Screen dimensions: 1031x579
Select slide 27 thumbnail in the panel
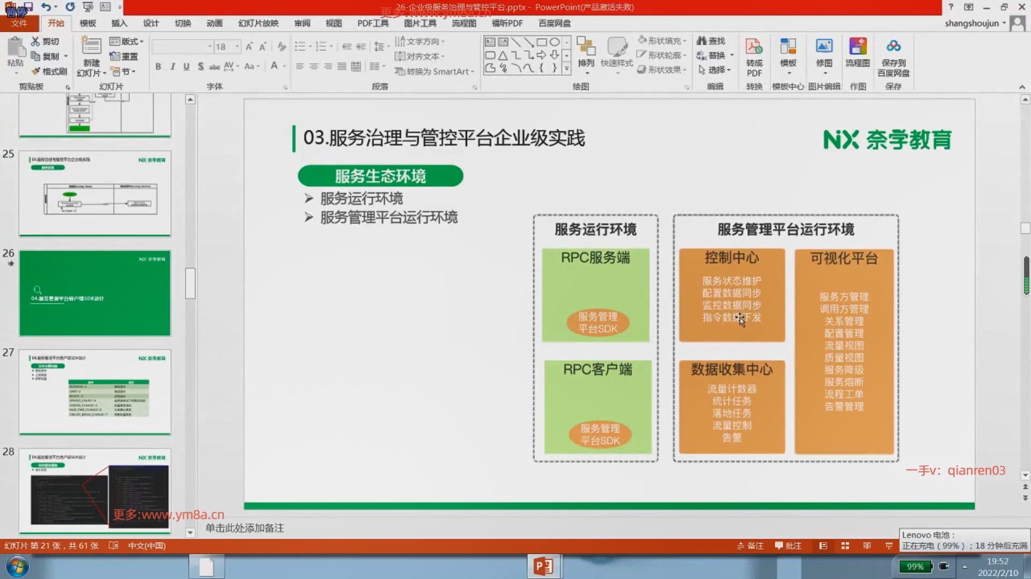95,391
